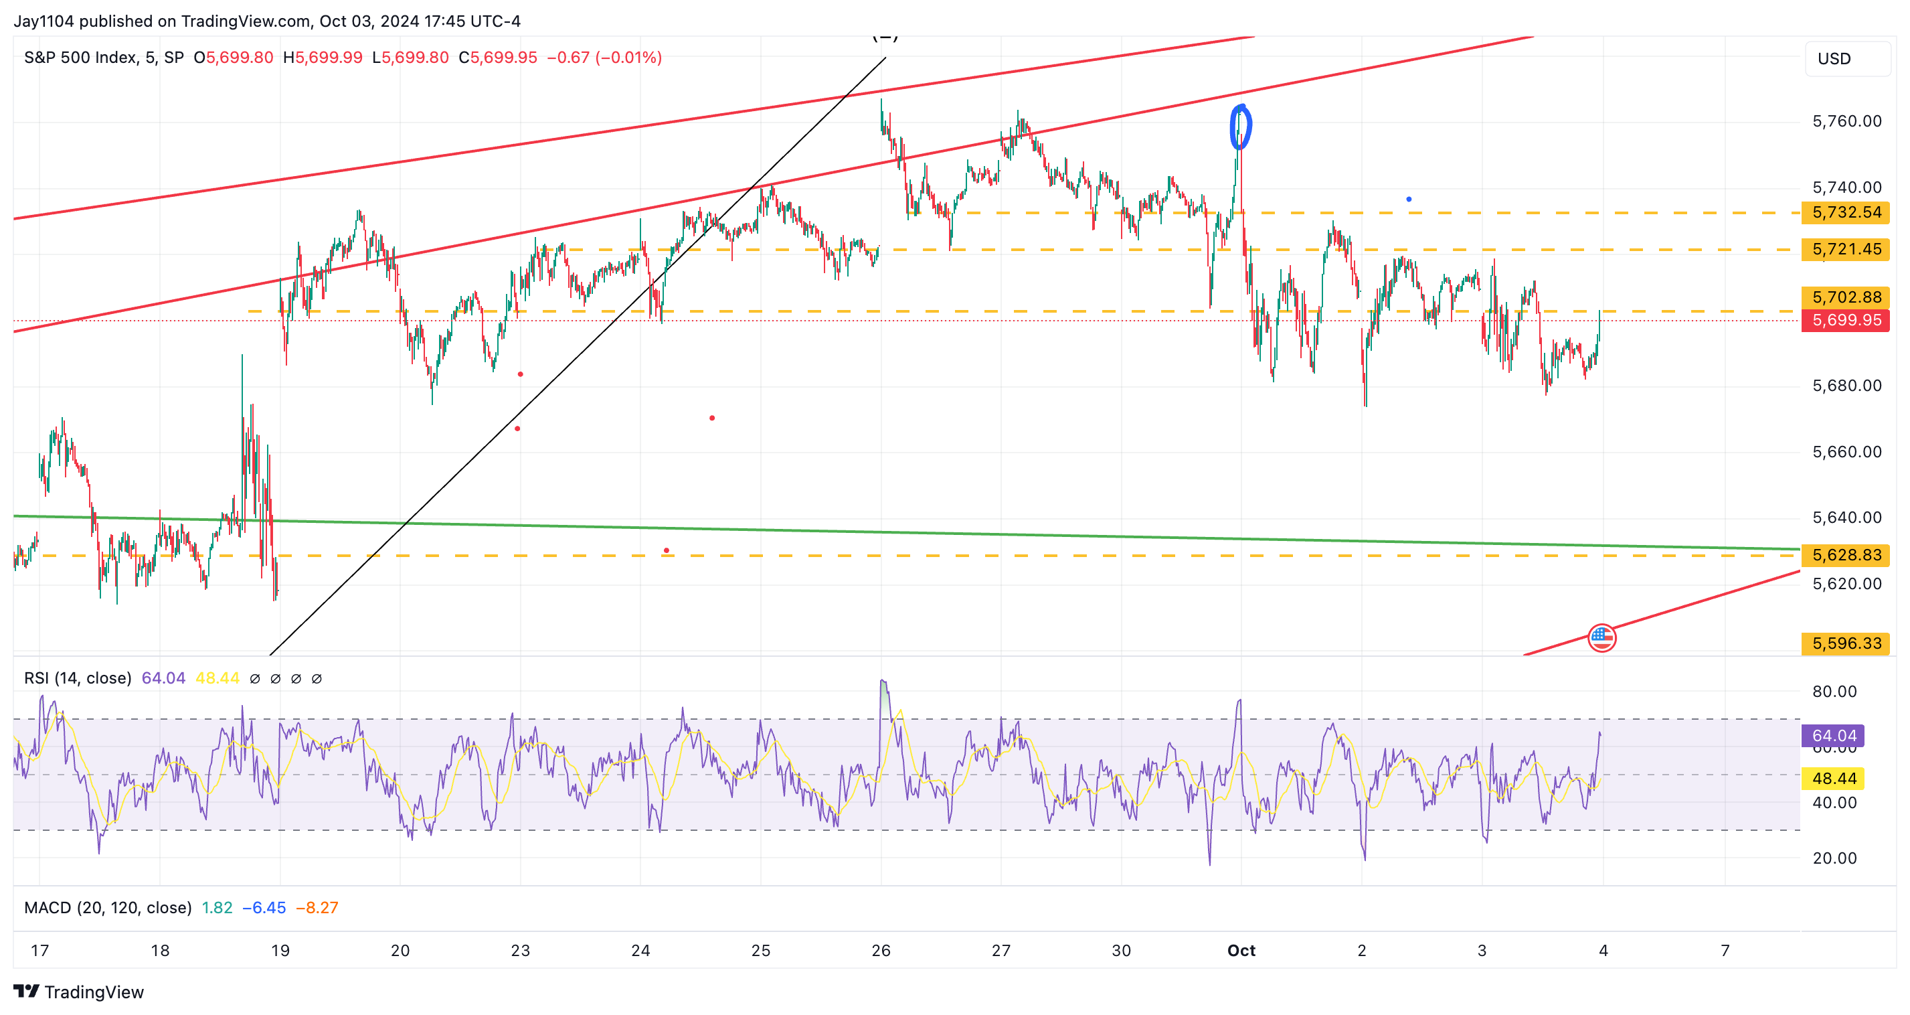Click the 5,760.00 price axis label
Viewport: 1910px width, 1015px height.
coord(1846,122)
